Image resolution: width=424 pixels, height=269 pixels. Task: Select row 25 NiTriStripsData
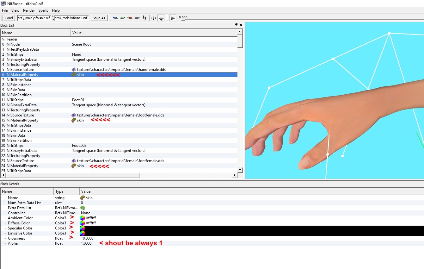(119, 171)
